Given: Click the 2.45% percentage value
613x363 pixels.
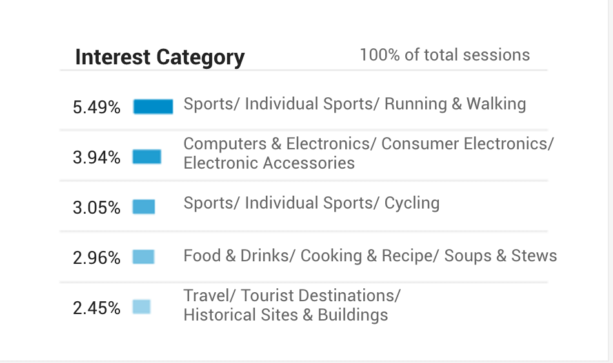Looking at the screenshot, I should tap(97, 308).
